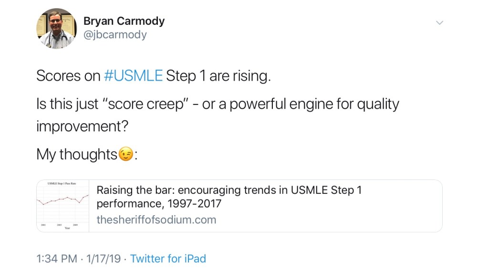This screenshot has height=272, width=477.
Task: Click the "My thoughts" text
Action: click(x=77, y=155)
